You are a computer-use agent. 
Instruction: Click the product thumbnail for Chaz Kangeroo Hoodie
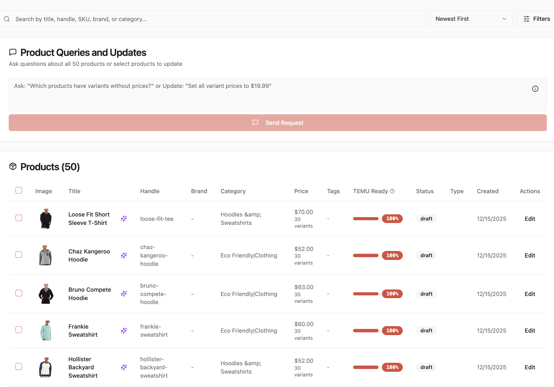[x=46, y=255]
